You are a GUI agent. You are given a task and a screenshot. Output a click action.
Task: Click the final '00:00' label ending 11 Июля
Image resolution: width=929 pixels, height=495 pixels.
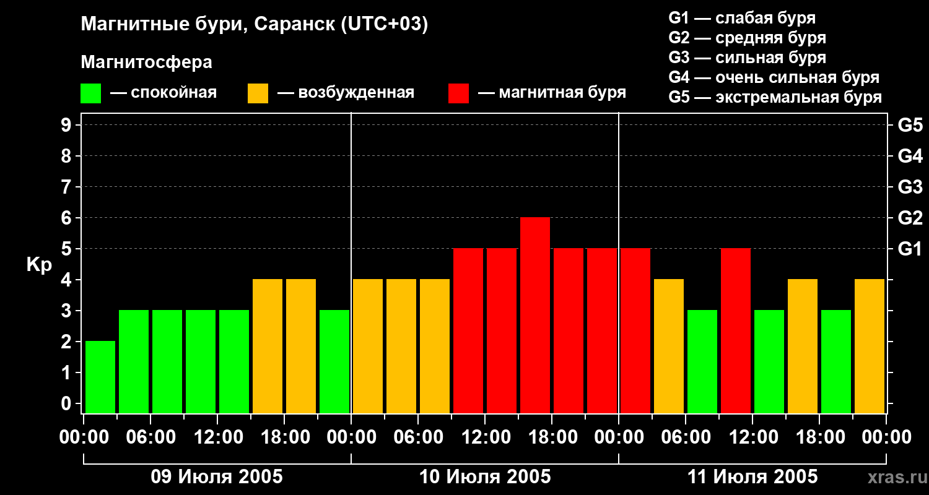pos(886,437)
